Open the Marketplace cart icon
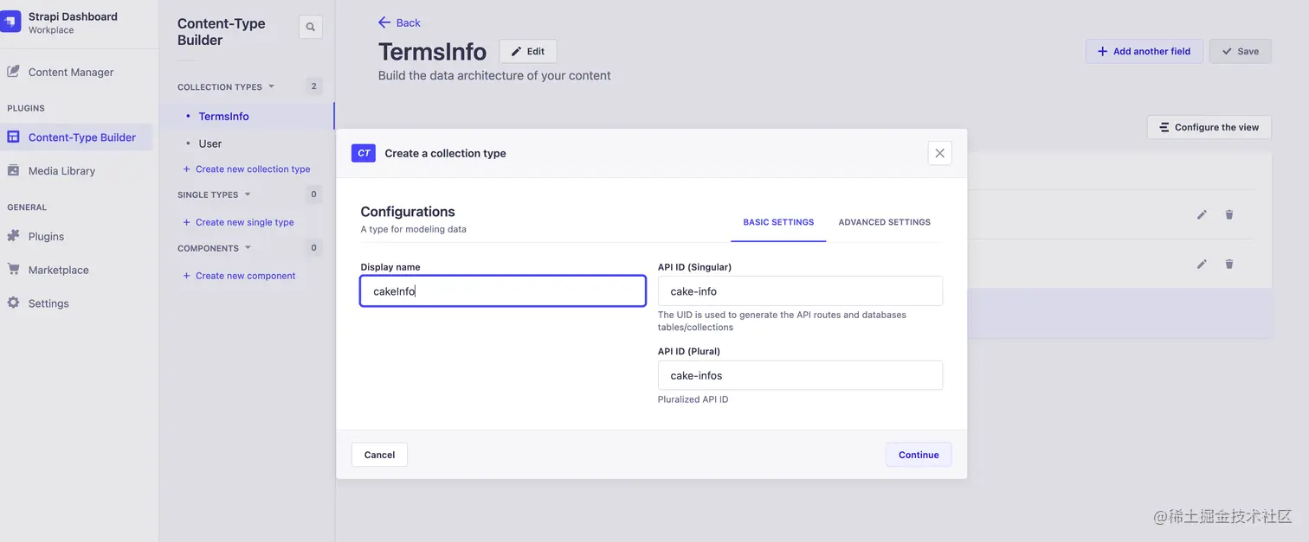This screenshot has width=1309, height=542. (x=13, y=270)
